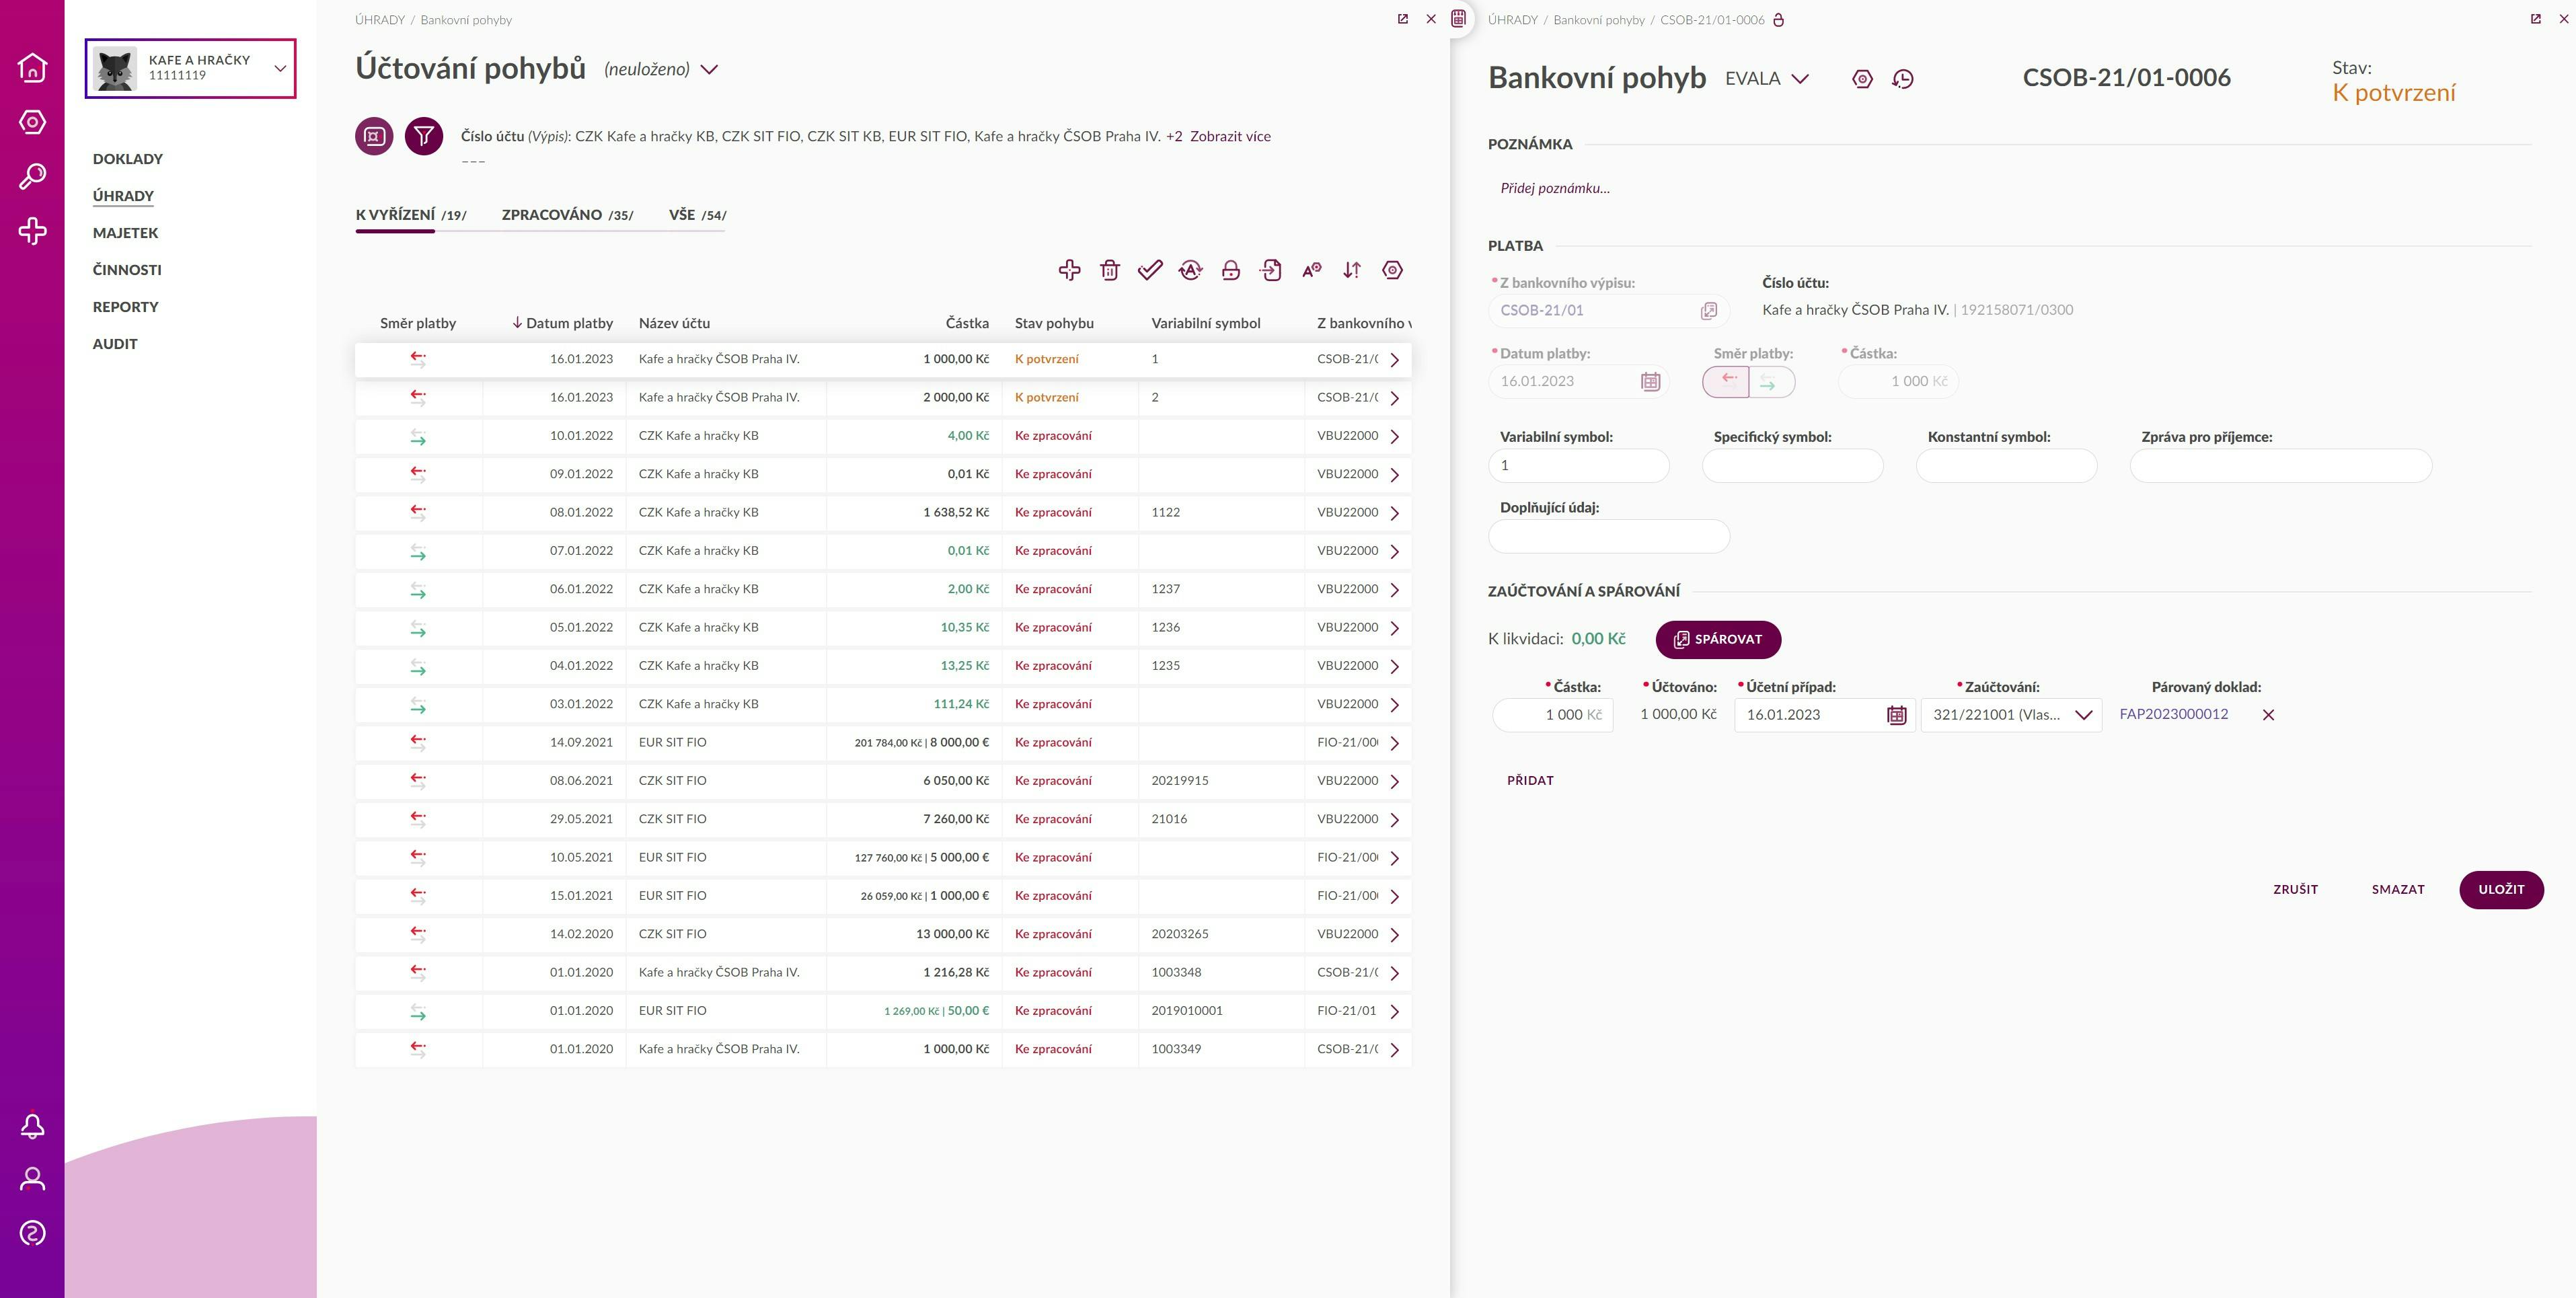Open the MAJETEK menu item

(126, 233)
